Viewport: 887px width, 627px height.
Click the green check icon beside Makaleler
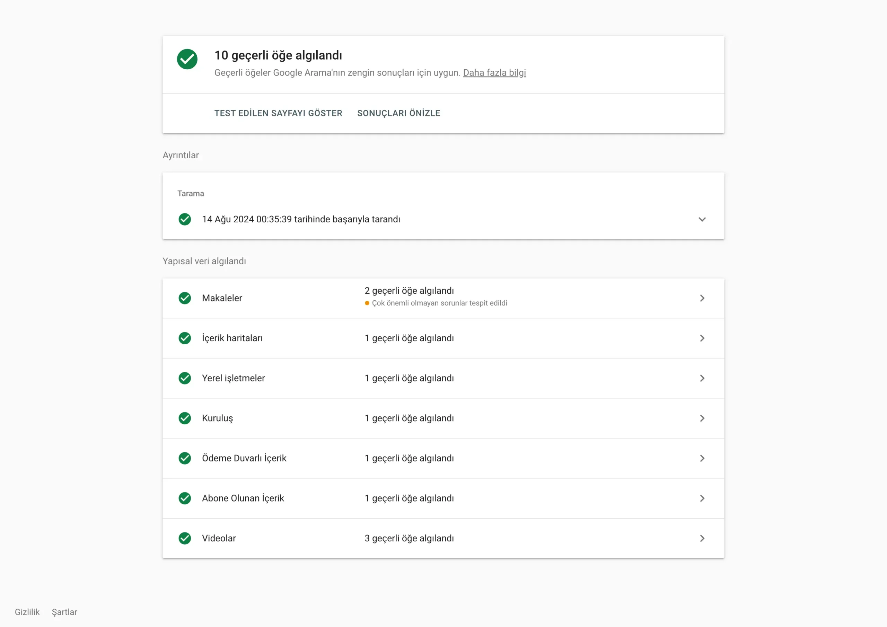[185, 298]
